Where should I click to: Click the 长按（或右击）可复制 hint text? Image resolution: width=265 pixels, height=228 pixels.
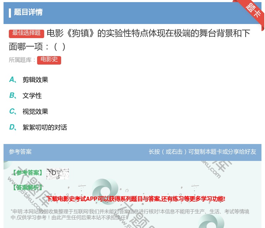(x=202, y=152)
